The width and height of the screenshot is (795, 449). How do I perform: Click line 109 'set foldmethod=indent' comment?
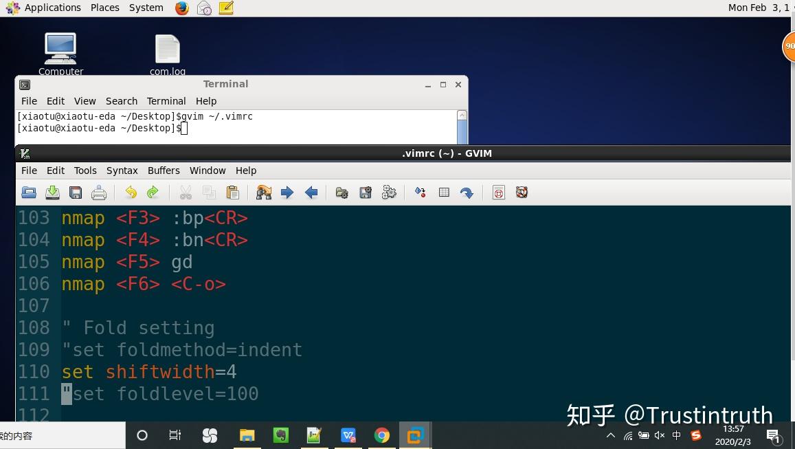(182, 350)
